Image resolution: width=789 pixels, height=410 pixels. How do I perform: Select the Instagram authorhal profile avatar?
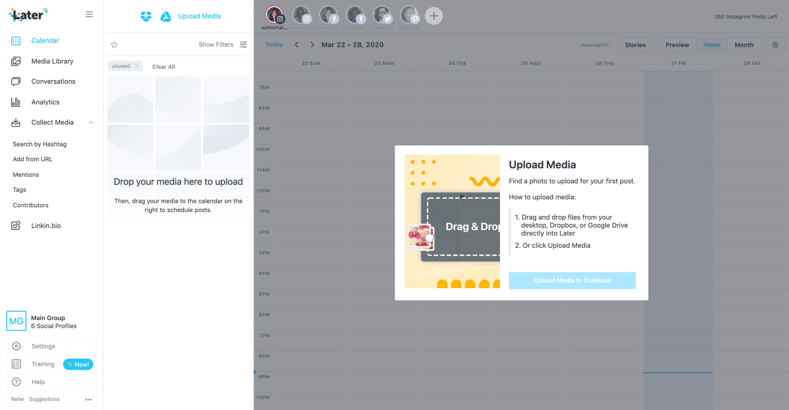point(274,15)
